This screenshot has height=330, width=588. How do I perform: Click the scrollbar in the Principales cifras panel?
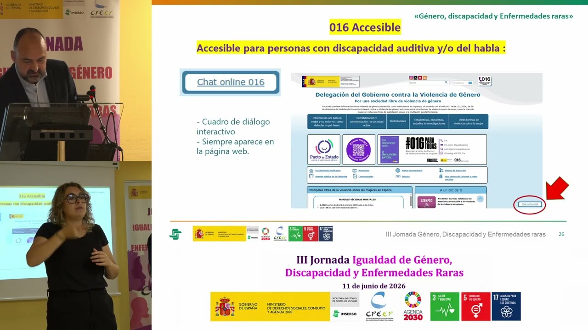point(411,201)
